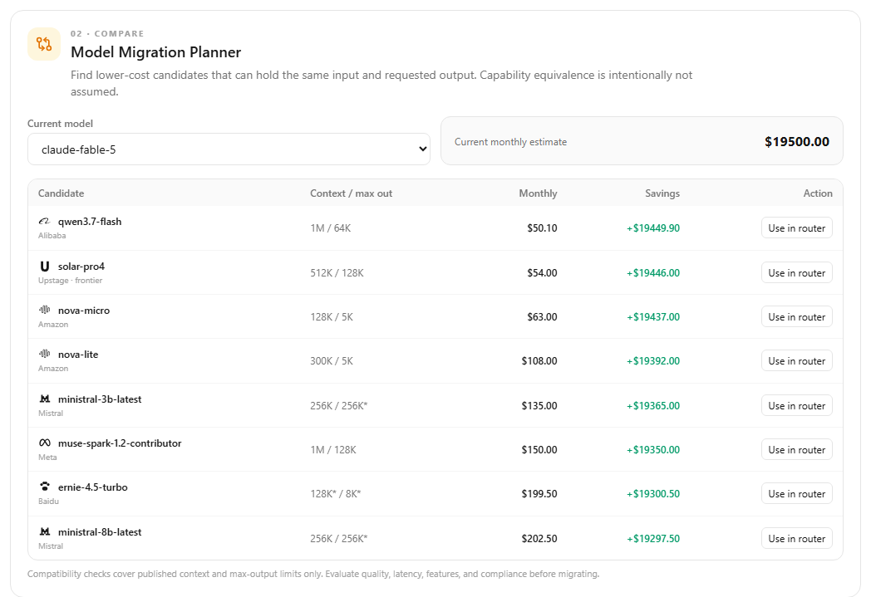Viewport: 871px width, 597px height.
Task: Click the 512K / 128K context value
Action: coord(337,273)
